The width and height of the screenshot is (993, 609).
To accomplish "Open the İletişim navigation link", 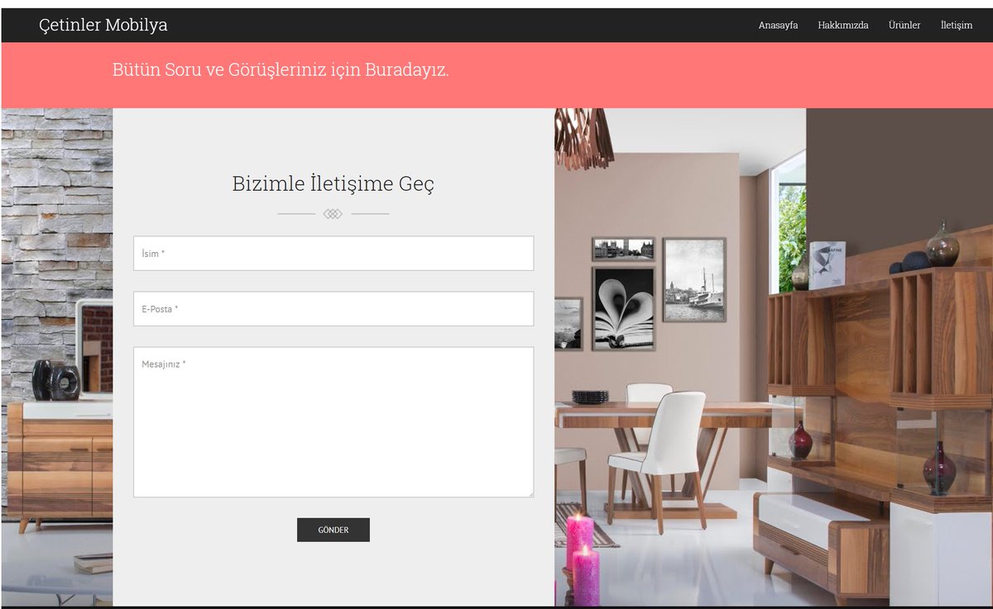I will tap(956, 25).
